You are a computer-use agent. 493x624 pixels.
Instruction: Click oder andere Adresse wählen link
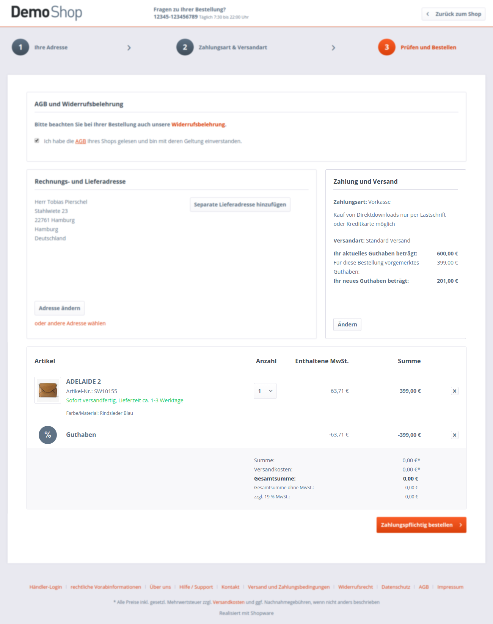pos(70,323)
